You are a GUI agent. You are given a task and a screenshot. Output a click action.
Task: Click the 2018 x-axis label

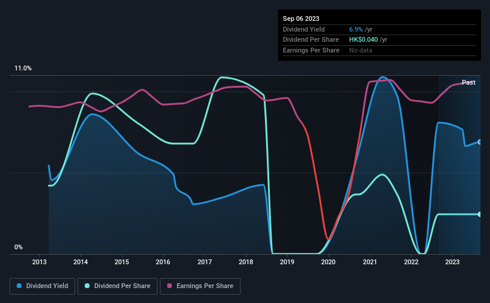[x=246, y=262]
